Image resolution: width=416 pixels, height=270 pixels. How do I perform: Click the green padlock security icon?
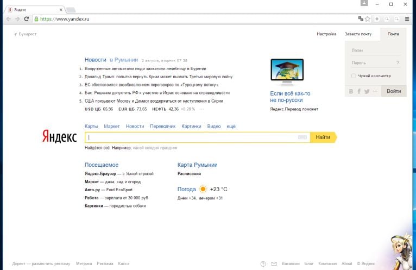tap(36, 19)
